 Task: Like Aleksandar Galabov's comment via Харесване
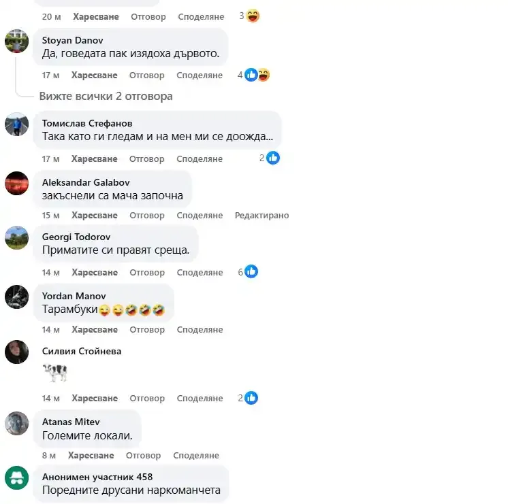(95, 215)
